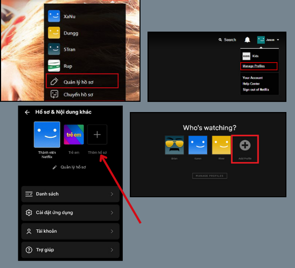Viewport: 295px width, 268px height.
Task: Click Sign out of Netflix
Action: [x=256, y=90]
